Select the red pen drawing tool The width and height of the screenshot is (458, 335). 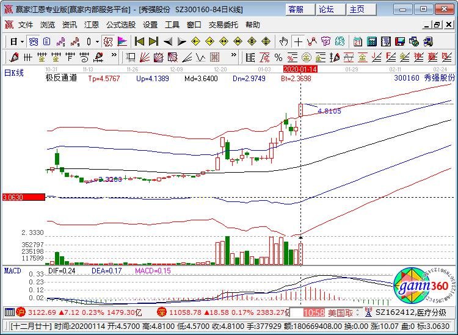pos(13,57)
